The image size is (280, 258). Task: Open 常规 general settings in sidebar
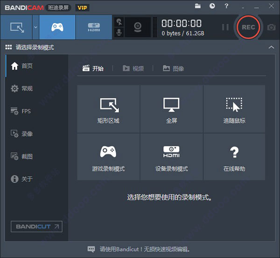coord(37,88)
